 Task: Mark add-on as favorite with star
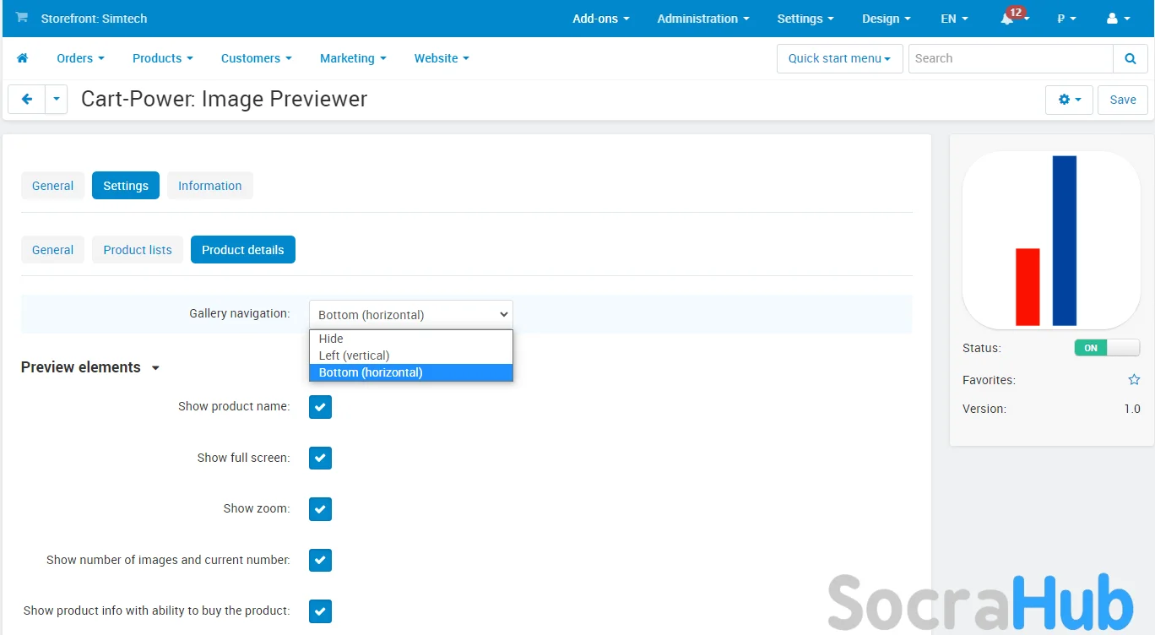point(1134,380)
